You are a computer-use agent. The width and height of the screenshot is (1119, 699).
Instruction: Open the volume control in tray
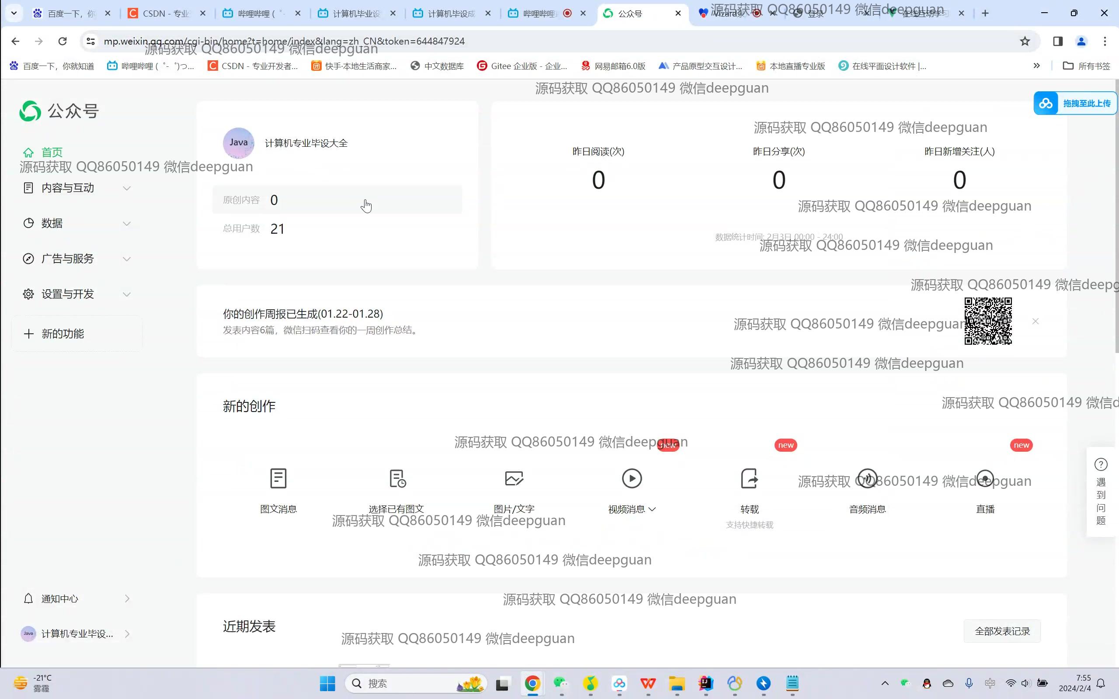click(x=1025, y=683)
